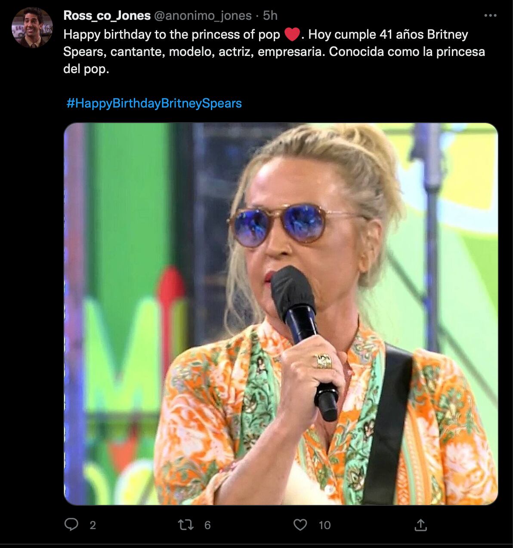Screen dimensions: 513x548
Task: Click the retweet count number 6
Action: click(207, 525)
